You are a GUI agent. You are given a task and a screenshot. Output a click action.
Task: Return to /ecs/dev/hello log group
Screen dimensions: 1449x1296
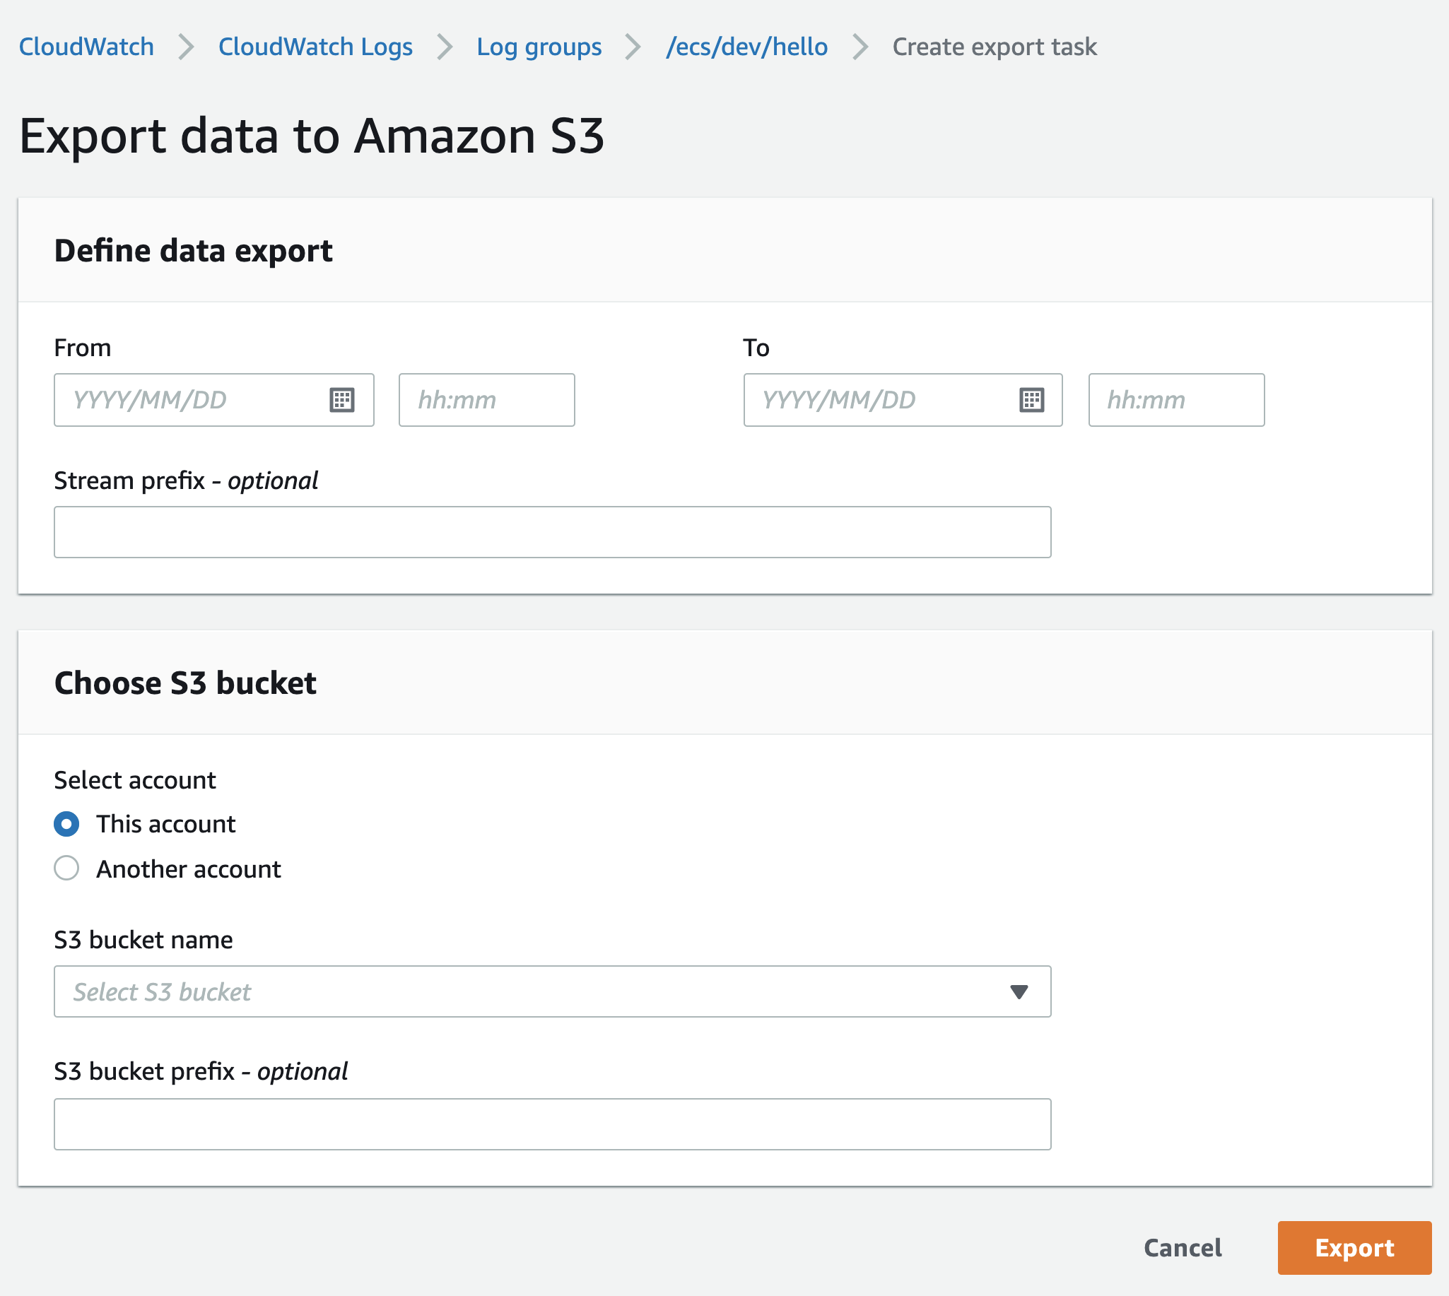click(x=746, y=47)
